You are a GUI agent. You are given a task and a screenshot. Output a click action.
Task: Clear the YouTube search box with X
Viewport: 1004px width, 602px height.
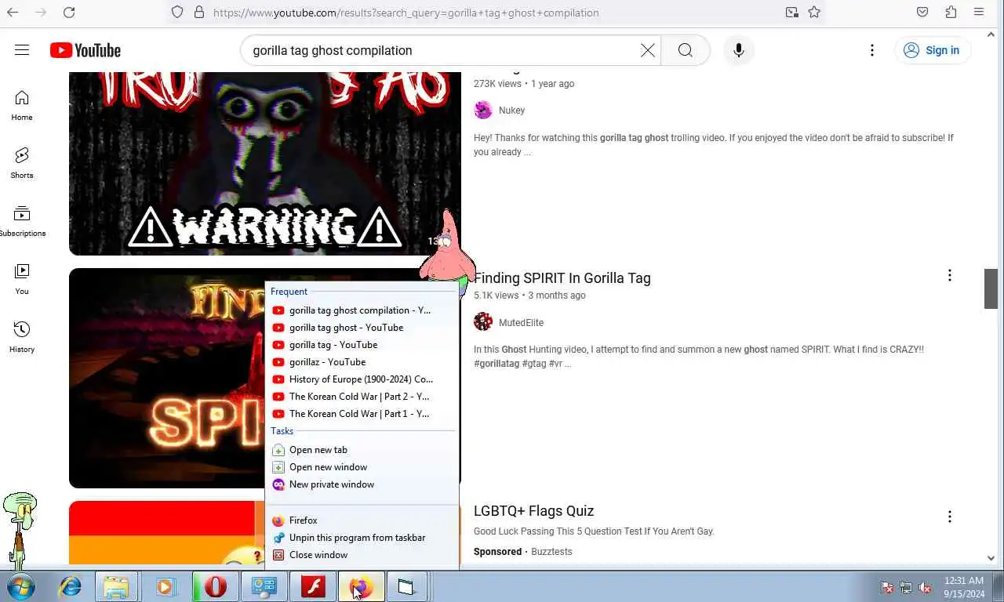(x=648, y=50)
